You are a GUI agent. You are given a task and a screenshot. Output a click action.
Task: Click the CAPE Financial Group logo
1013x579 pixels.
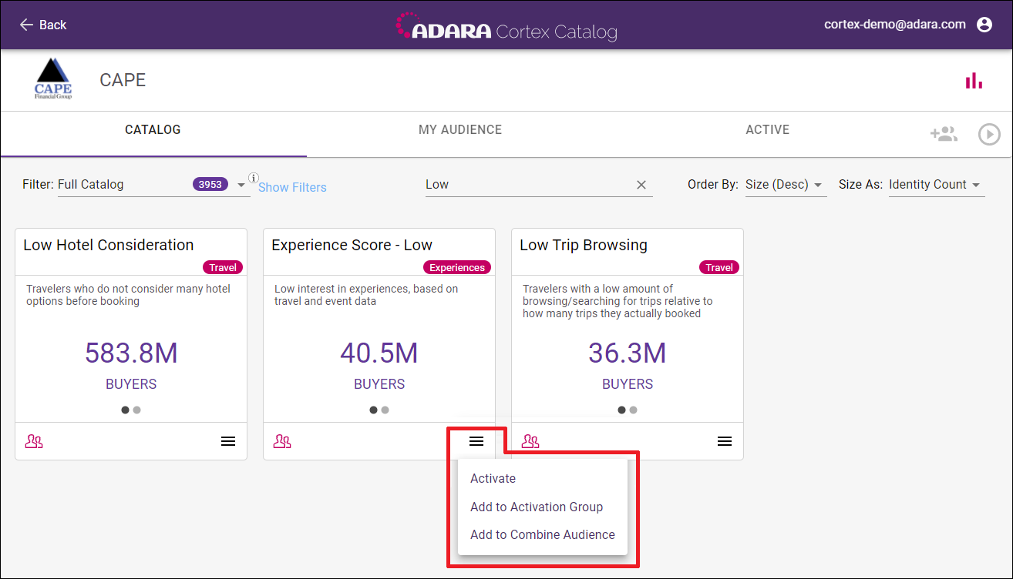tap(53, 79)
